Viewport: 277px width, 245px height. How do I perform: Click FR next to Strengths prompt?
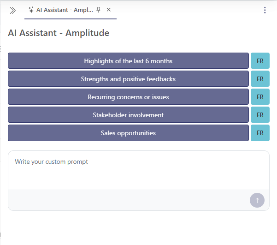[x=260, y=79]
